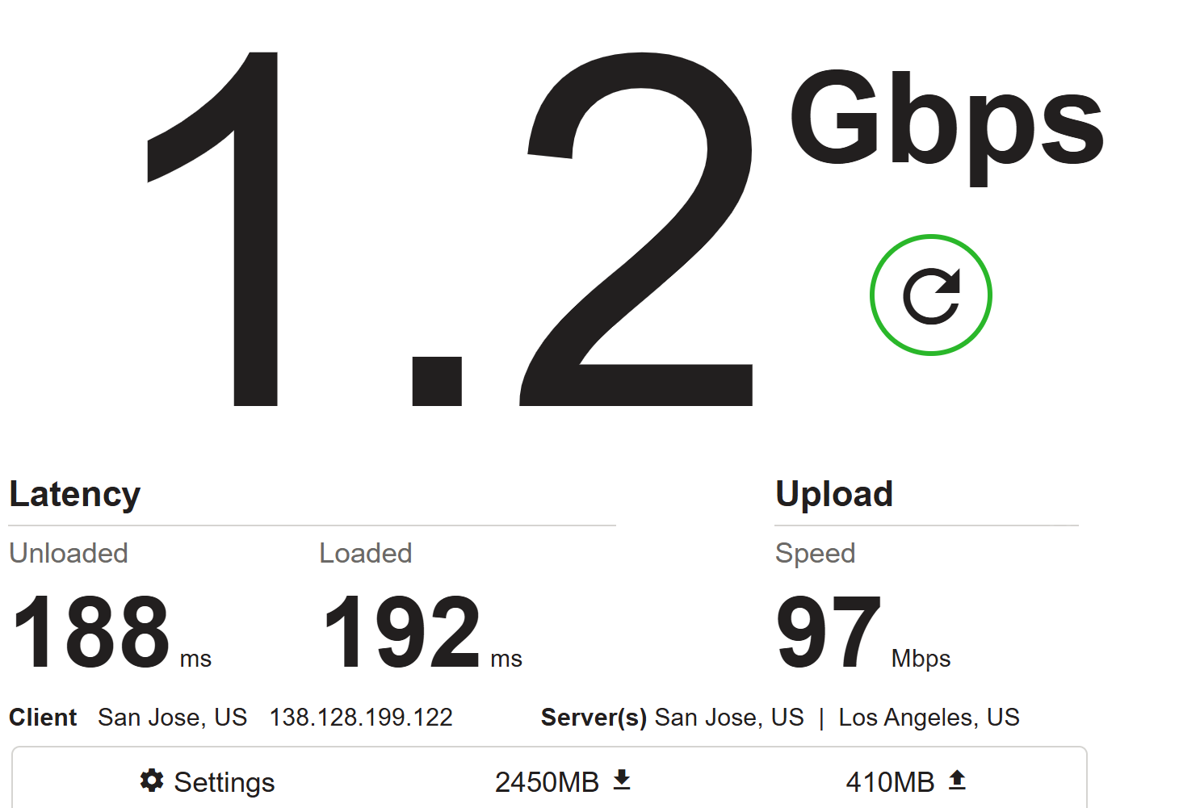
Task: Click the client IP address 138.128.199.122
Action: coord(361,717)
